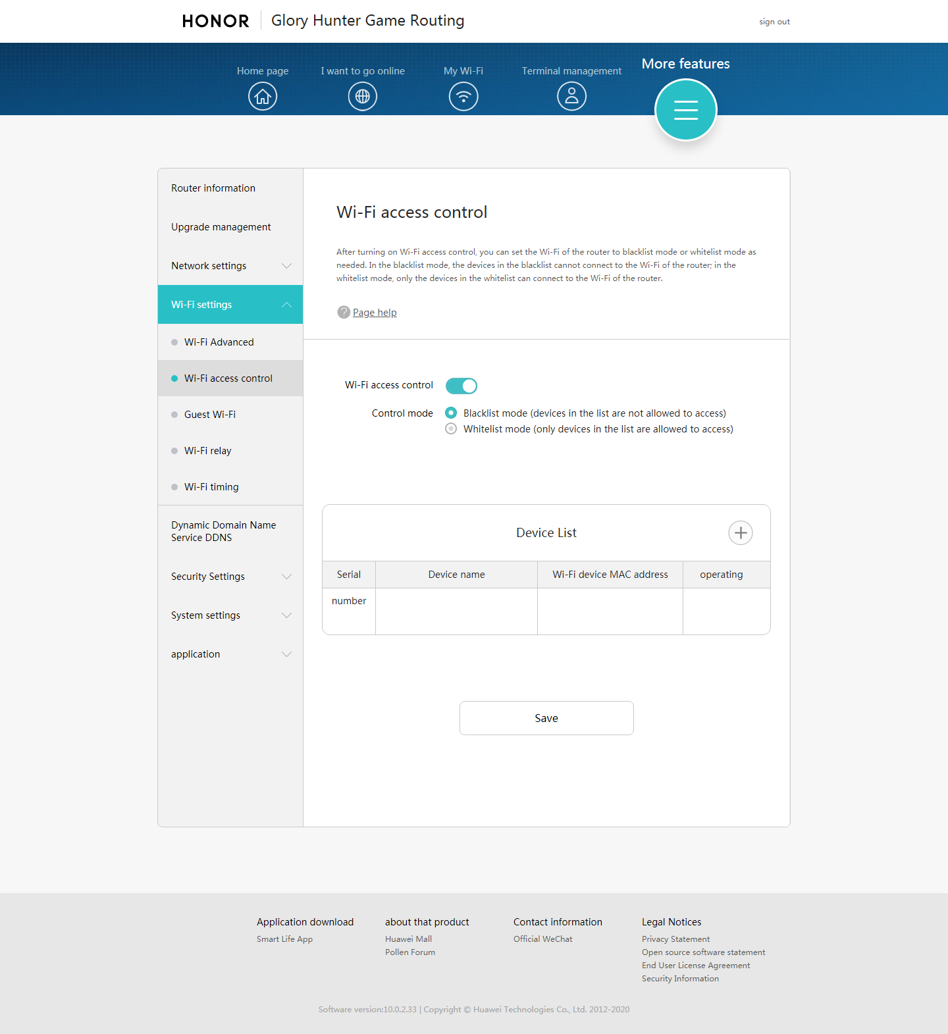Click the globe icon for going online
Viewport: 948px width, 1034px height.
[x=363, y=96]
